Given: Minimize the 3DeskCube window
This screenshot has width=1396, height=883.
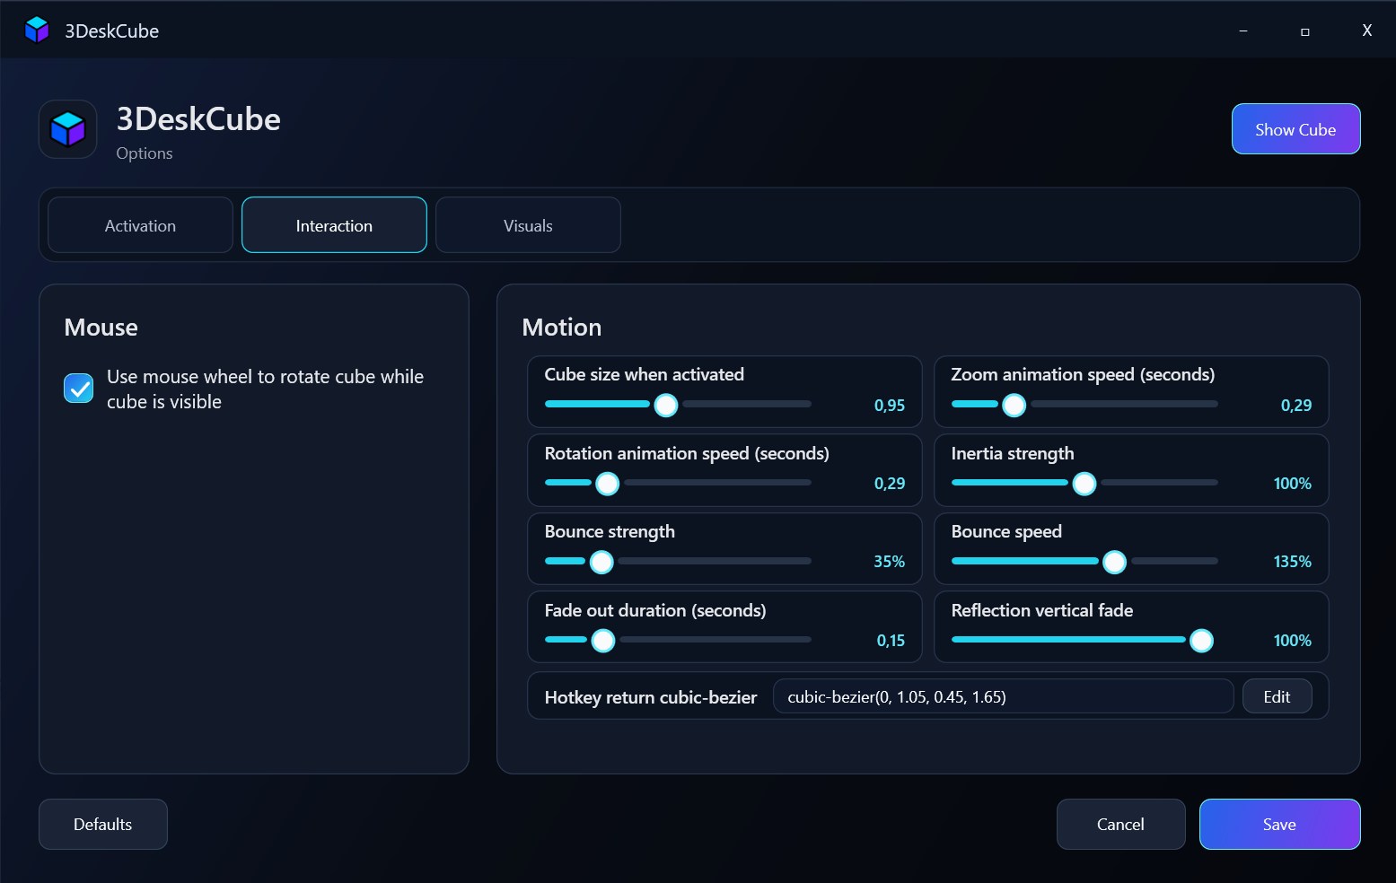Looking at the screenshot, I should (1243, 31).
